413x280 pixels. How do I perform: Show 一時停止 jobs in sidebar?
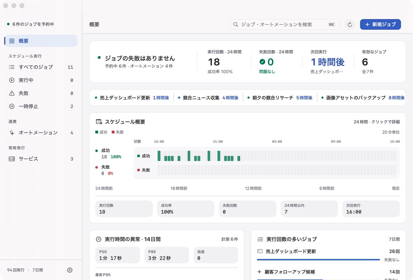pyautogui.click(x=41, y=107)
